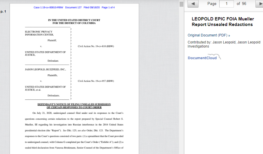Click 'Civil Action No. 19-cv-810 (RBW)' text
Screen dimensions: 263x154
tap(96, 46)
